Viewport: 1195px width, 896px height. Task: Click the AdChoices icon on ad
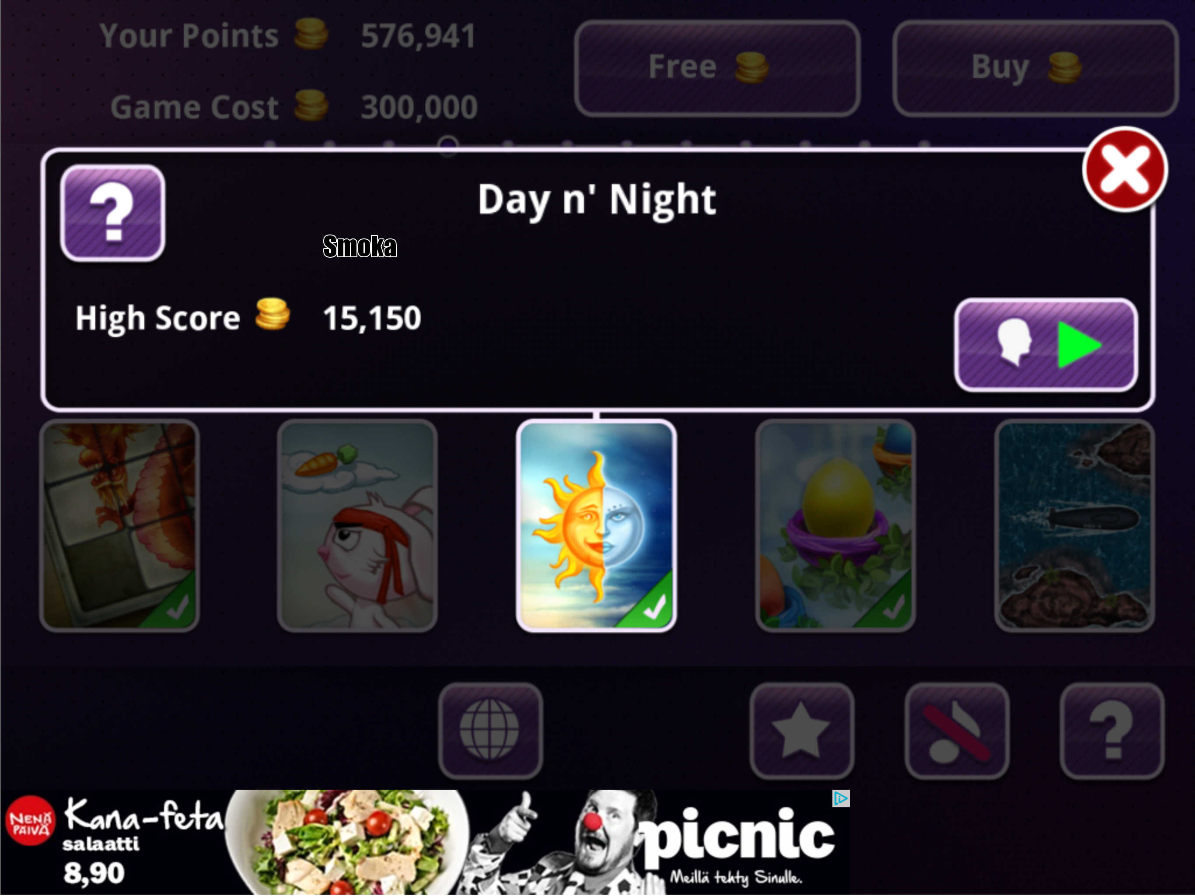(841, 799)
